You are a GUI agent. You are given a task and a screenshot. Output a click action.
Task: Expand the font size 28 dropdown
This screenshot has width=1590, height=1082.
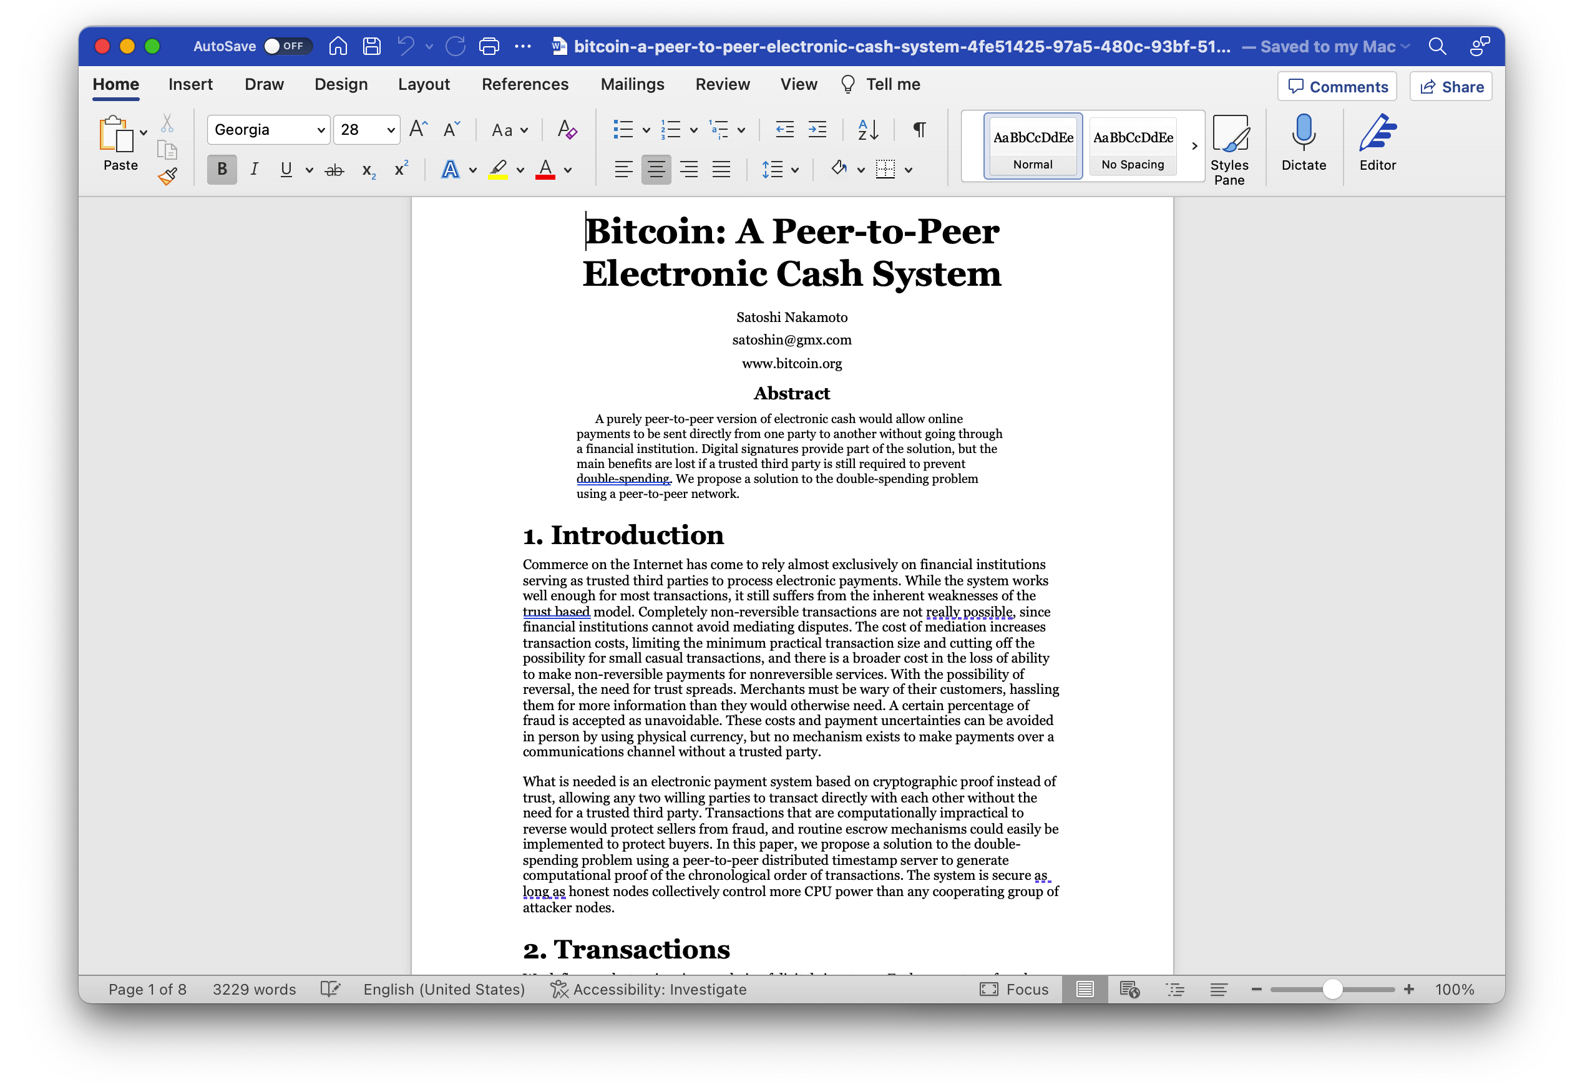pos(391,130)
